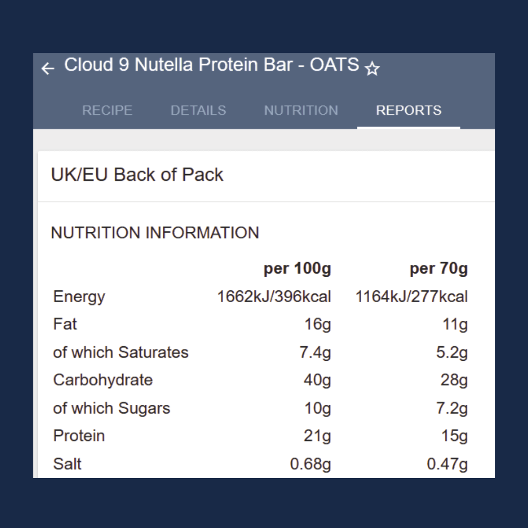Open the DETAILS tab
The image size is (528, 528).
(198, 110)
